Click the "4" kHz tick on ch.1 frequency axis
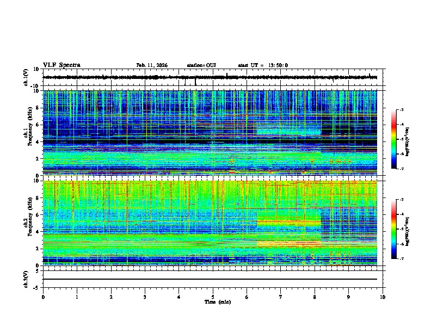Screen dimensions: 431x333 tap(38, 142)
